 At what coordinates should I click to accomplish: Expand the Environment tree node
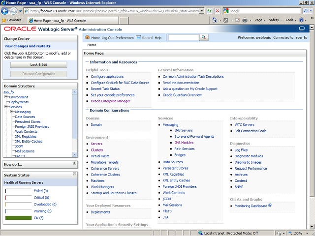point(6,97)
